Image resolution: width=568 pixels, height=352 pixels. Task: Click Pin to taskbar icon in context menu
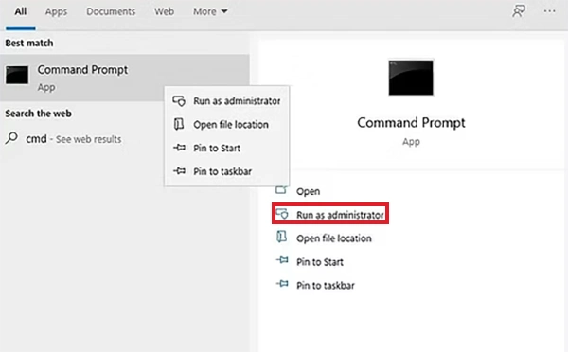click(x=179, y=170)
